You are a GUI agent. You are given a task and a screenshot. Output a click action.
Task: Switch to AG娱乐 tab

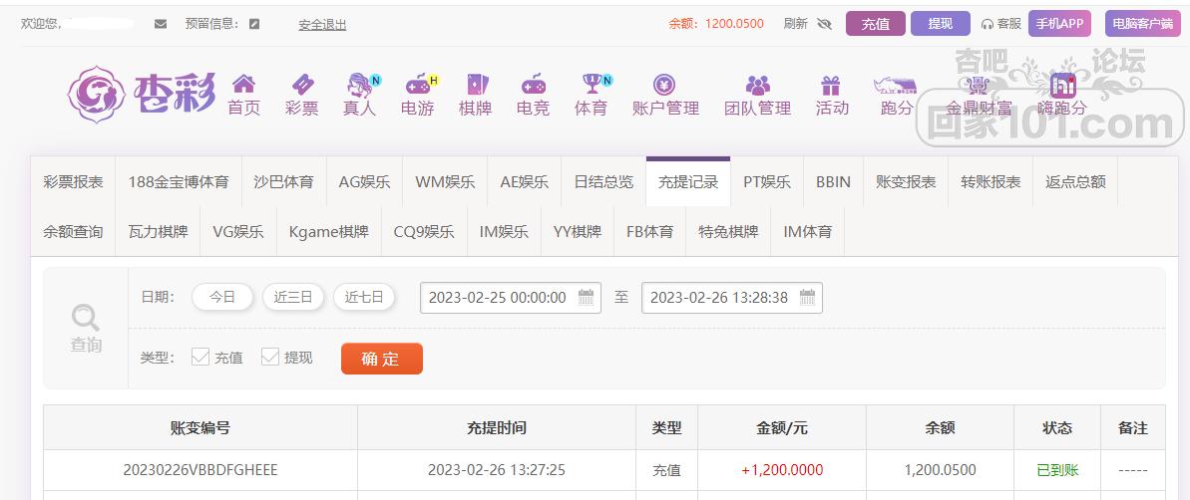click(364, 182)
